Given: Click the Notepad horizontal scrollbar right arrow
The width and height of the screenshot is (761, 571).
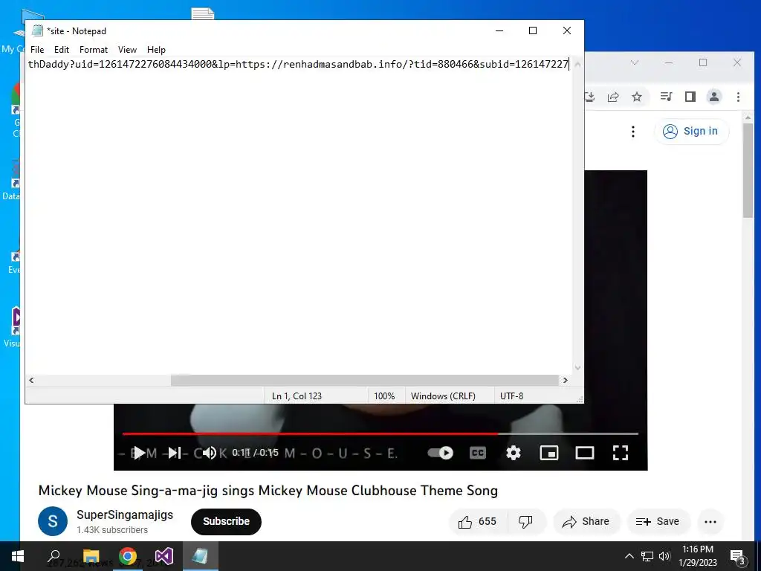Looking at the screenshot, I should (565, 380).
